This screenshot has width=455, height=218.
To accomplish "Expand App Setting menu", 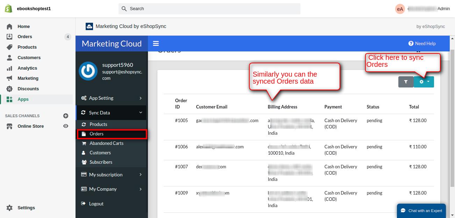I will pos(111,98).
